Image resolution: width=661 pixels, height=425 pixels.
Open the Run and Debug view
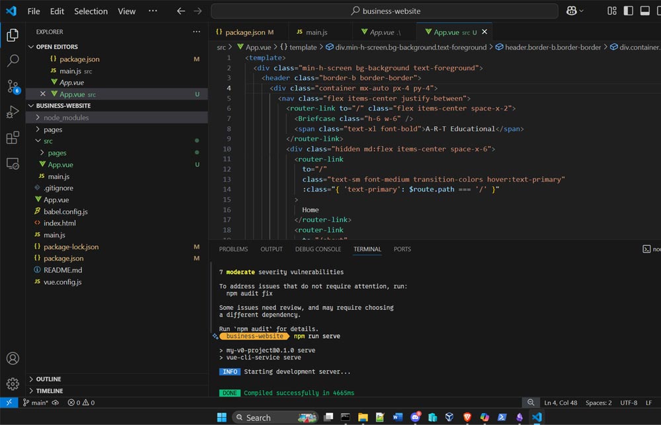pos(13,112)
